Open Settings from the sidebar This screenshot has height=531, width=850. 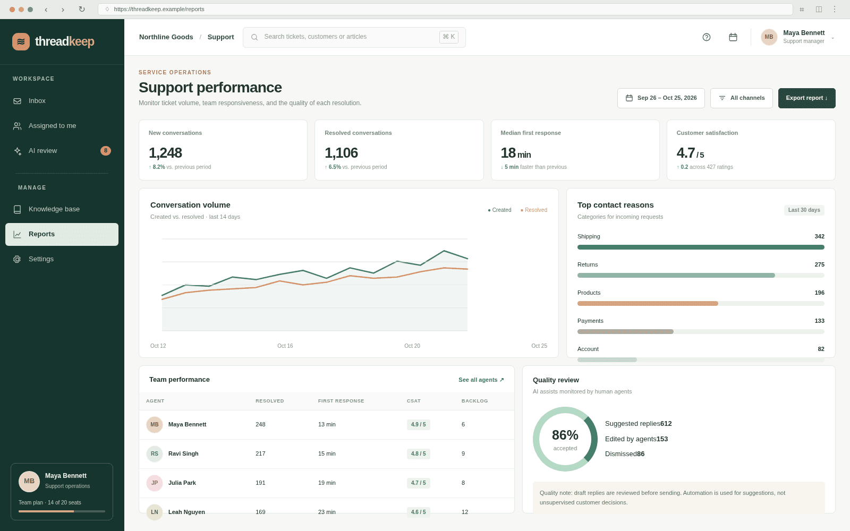pyautogui.click(x=62, y=259)
